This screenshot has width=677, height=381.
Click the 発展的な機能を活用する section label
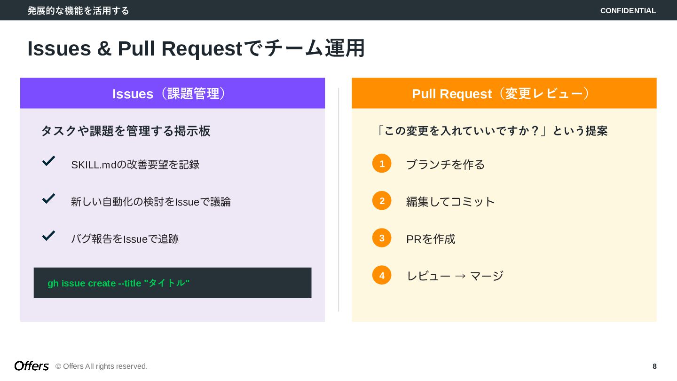pos(78,11)
